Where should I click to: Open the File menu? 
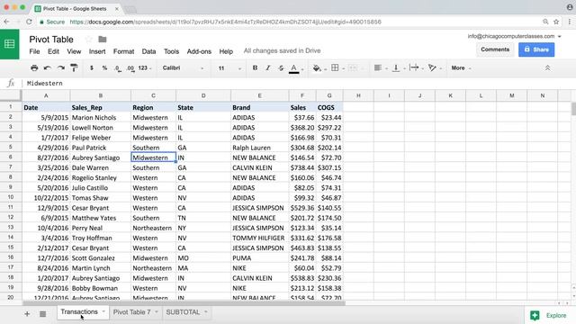[34, 51]
